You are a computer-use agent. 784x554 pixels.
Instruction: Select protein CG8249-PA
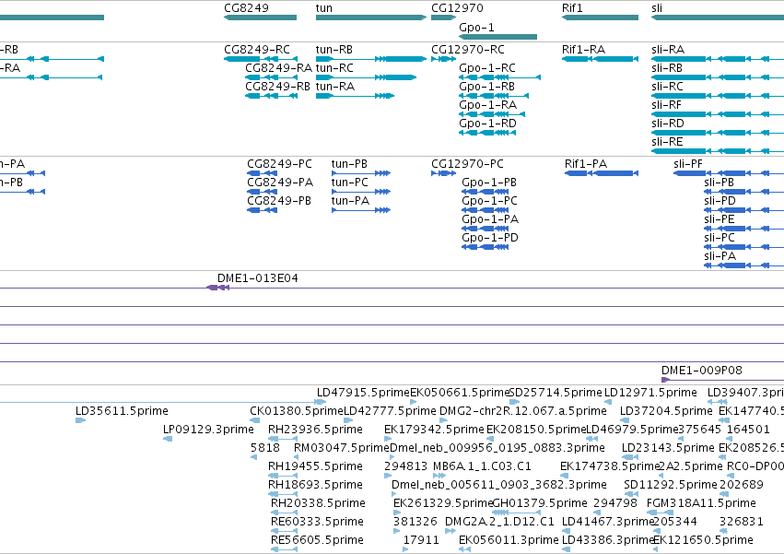coord(262,192)
